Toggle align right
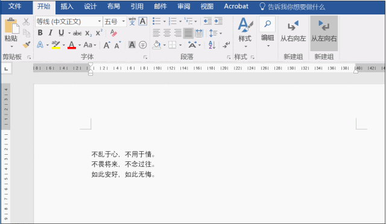 pyautogui.click(x=177, y=33)
